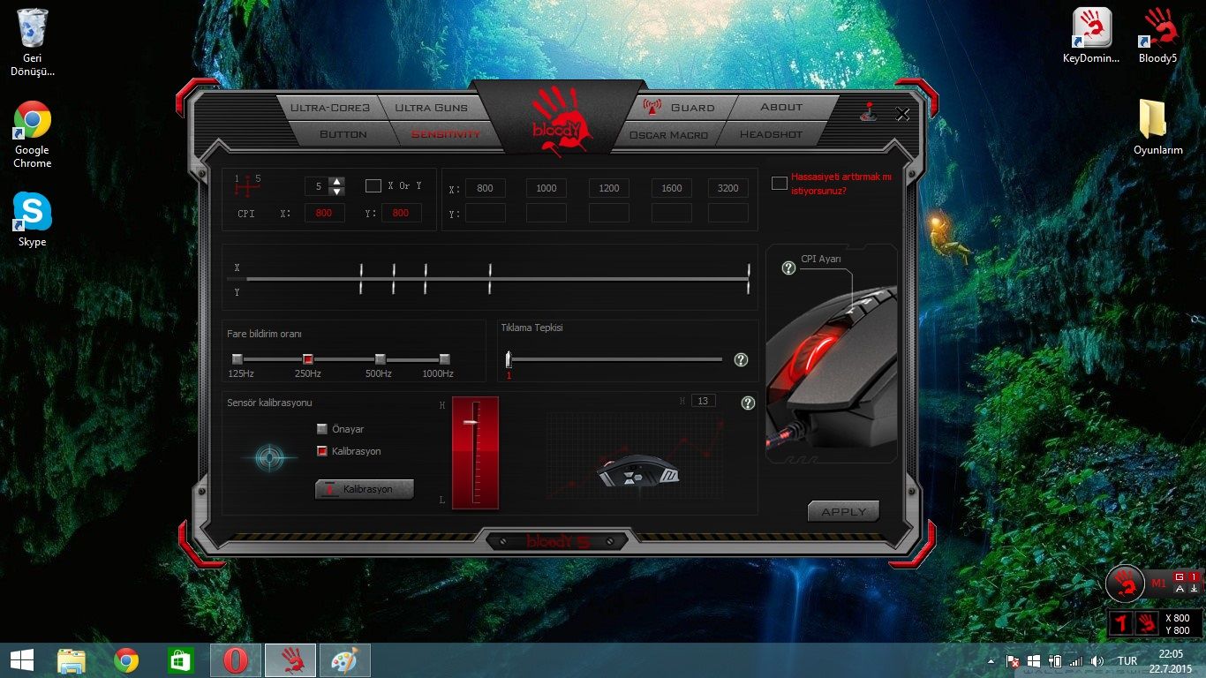Click the CPI X value field showing 800
Screen dimensions: 1206x678
(x=324, y=213)
